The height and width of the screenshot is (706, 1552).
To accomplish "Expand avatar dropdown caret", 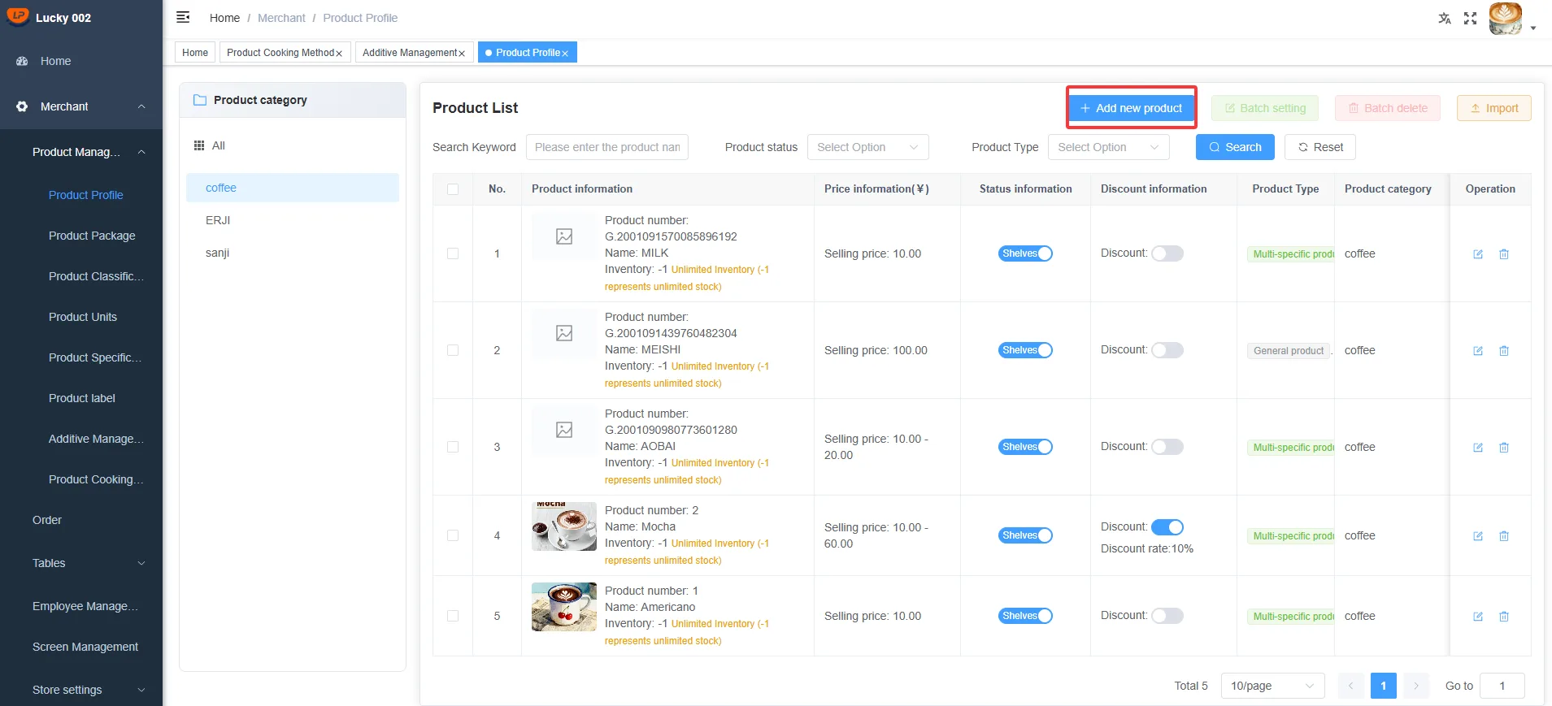I will click(1533, 28).
